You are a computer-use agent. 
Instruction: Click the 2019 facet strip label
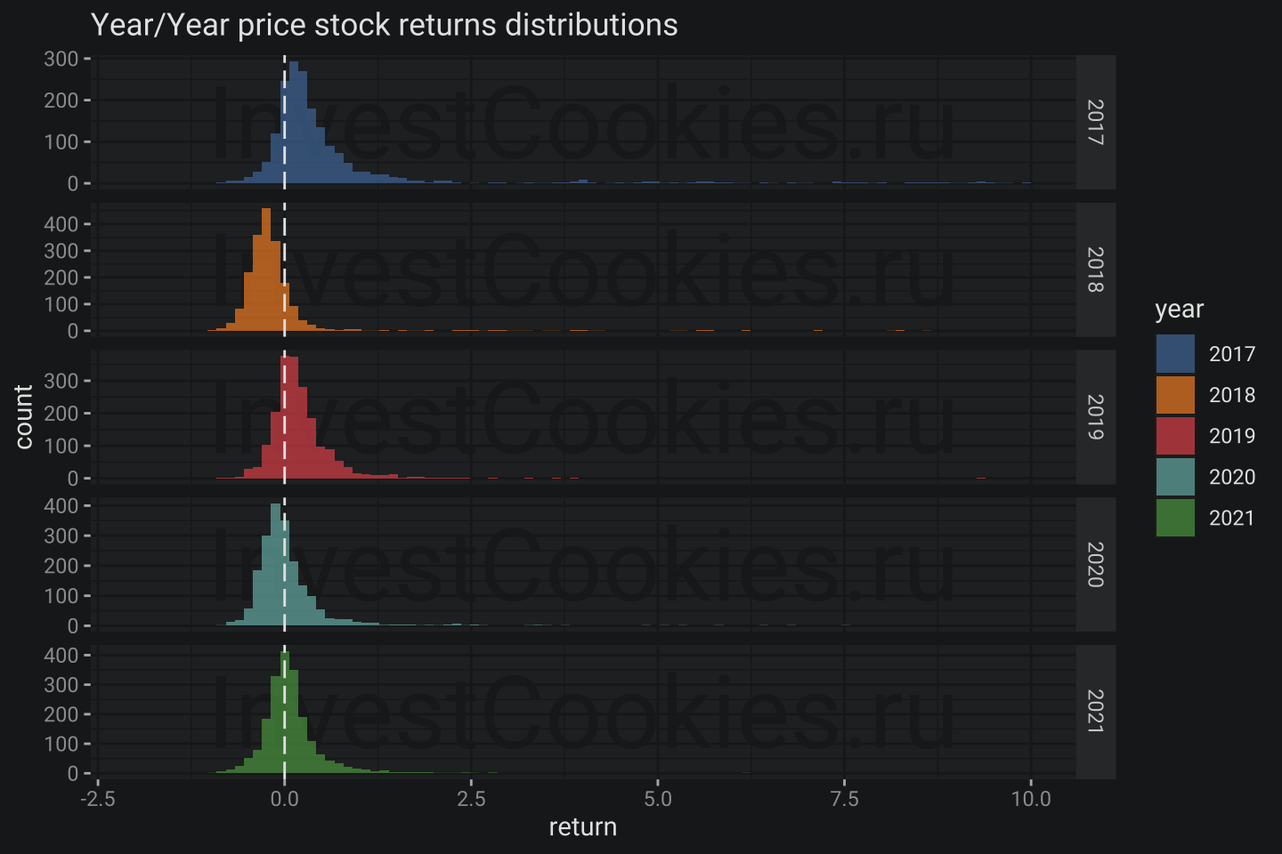(1095, 417)
